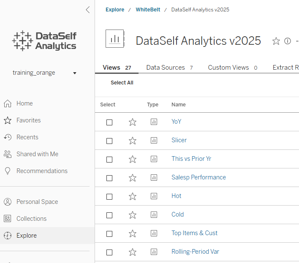299x263 pixels.
Task: Favorite the DataSelf Analytics v2025 workbook star
Action: pos(276,41)
